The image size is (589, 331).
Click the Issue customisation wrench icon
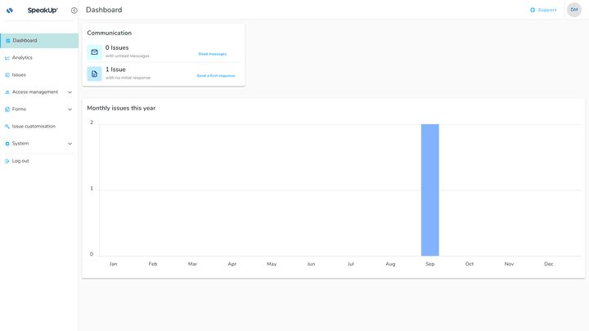click(7, 127)
